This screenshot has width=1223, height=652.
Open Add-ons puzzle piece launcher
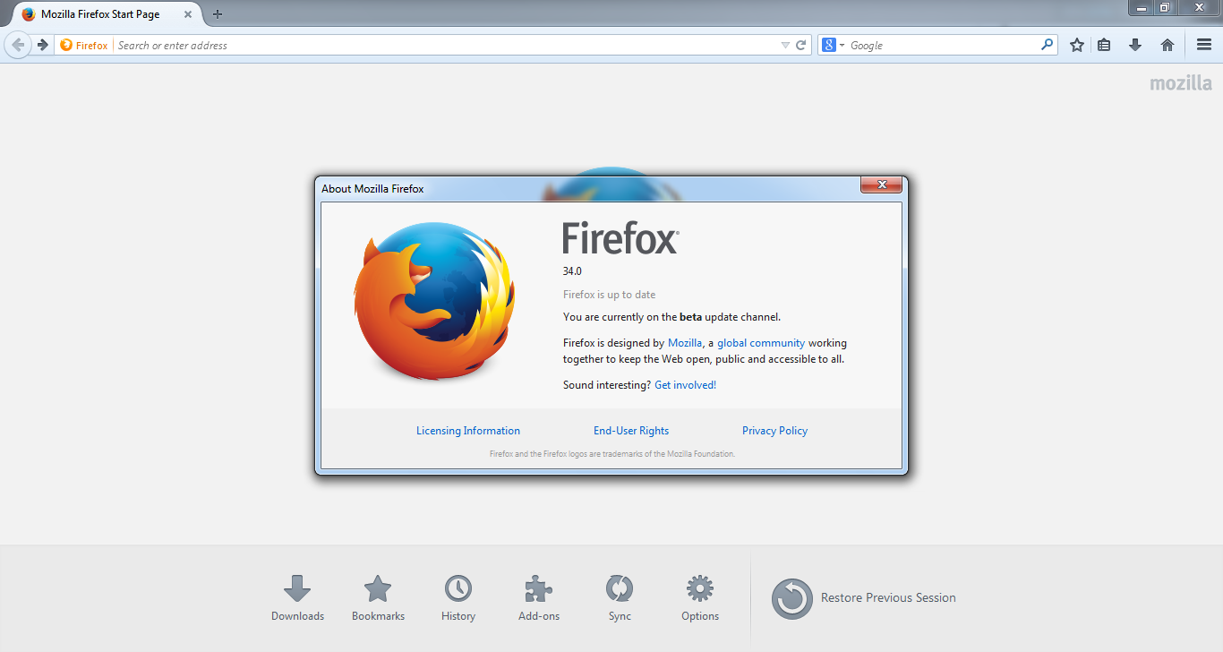pos(539,598)
